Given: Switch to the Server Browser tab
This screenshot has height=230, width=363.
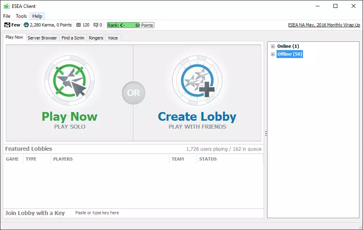Looking at the screenshot, I should [x=42, y=38].
